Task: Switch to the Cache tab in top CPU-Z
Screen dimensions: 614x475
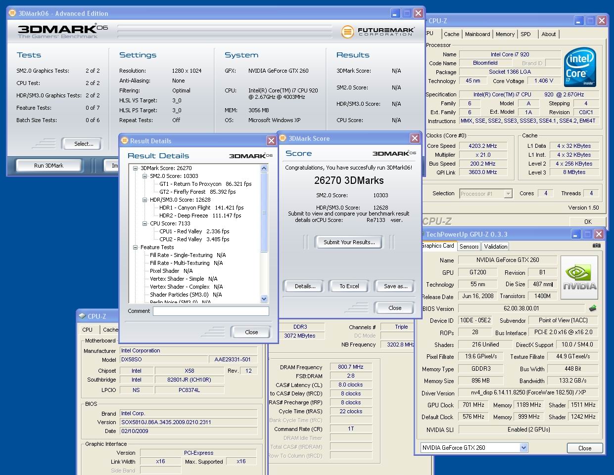Action: point(451,34)
